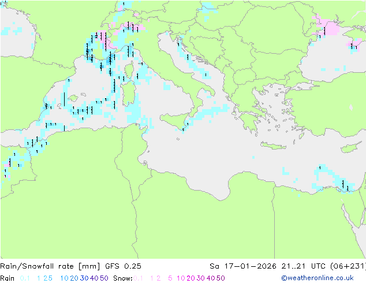Click the "Sa 17-01-2026" date text
The height and width of the screenshot is (283, 366).
(x=243, y=266)
